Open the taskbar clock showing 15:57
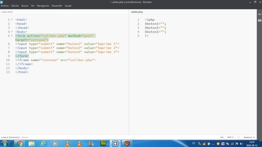The width and height of the screenshot is (262, 147). (252, 144)
